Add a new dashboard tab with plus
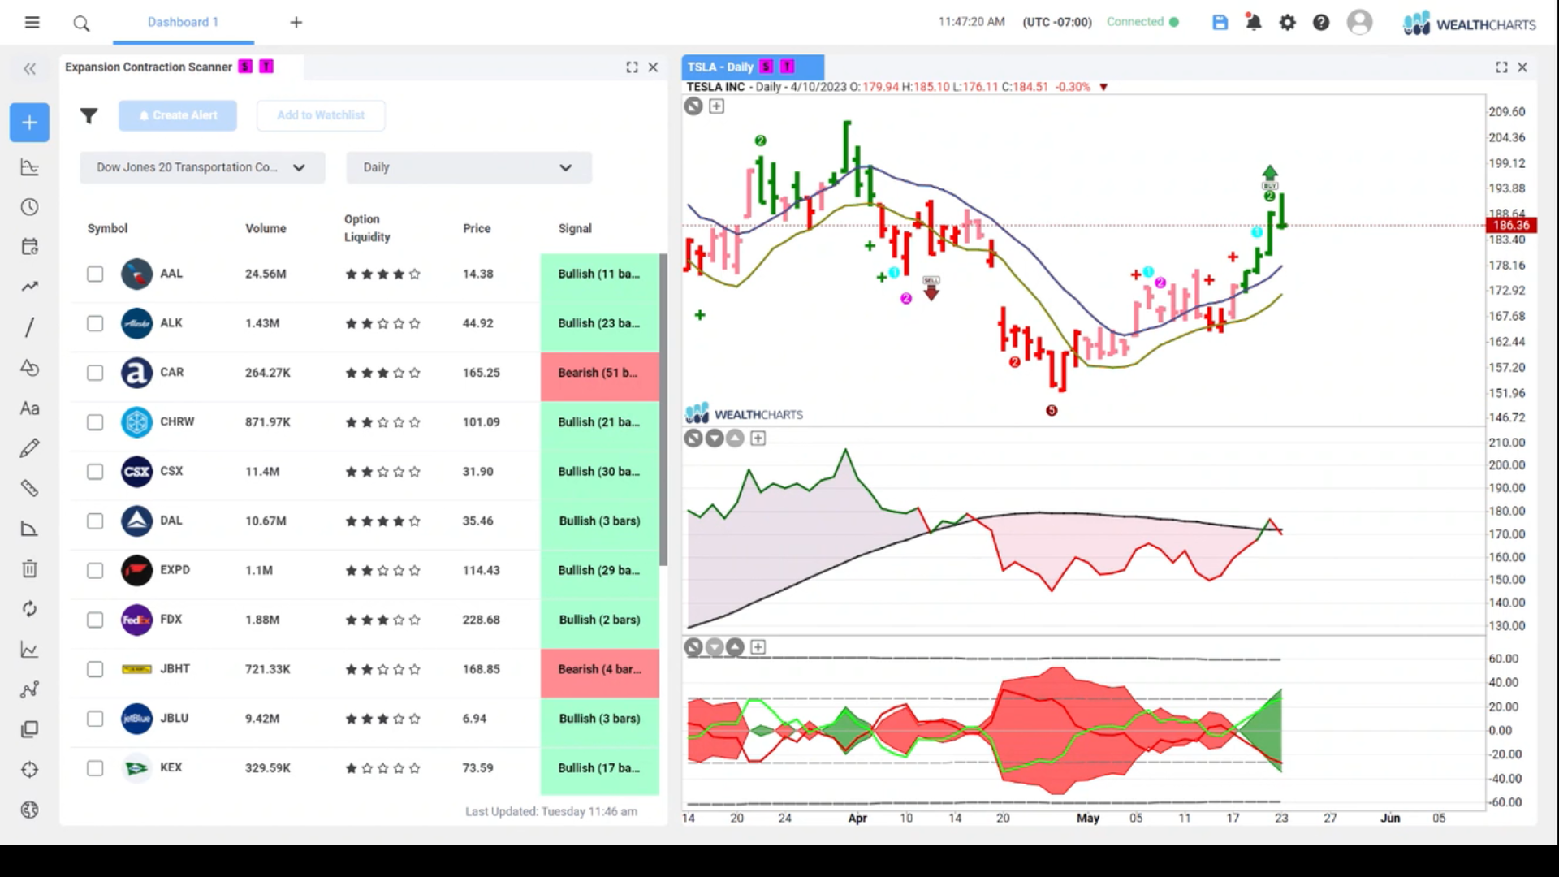This screenshot has width=1559, height=877. click(296, 23)
